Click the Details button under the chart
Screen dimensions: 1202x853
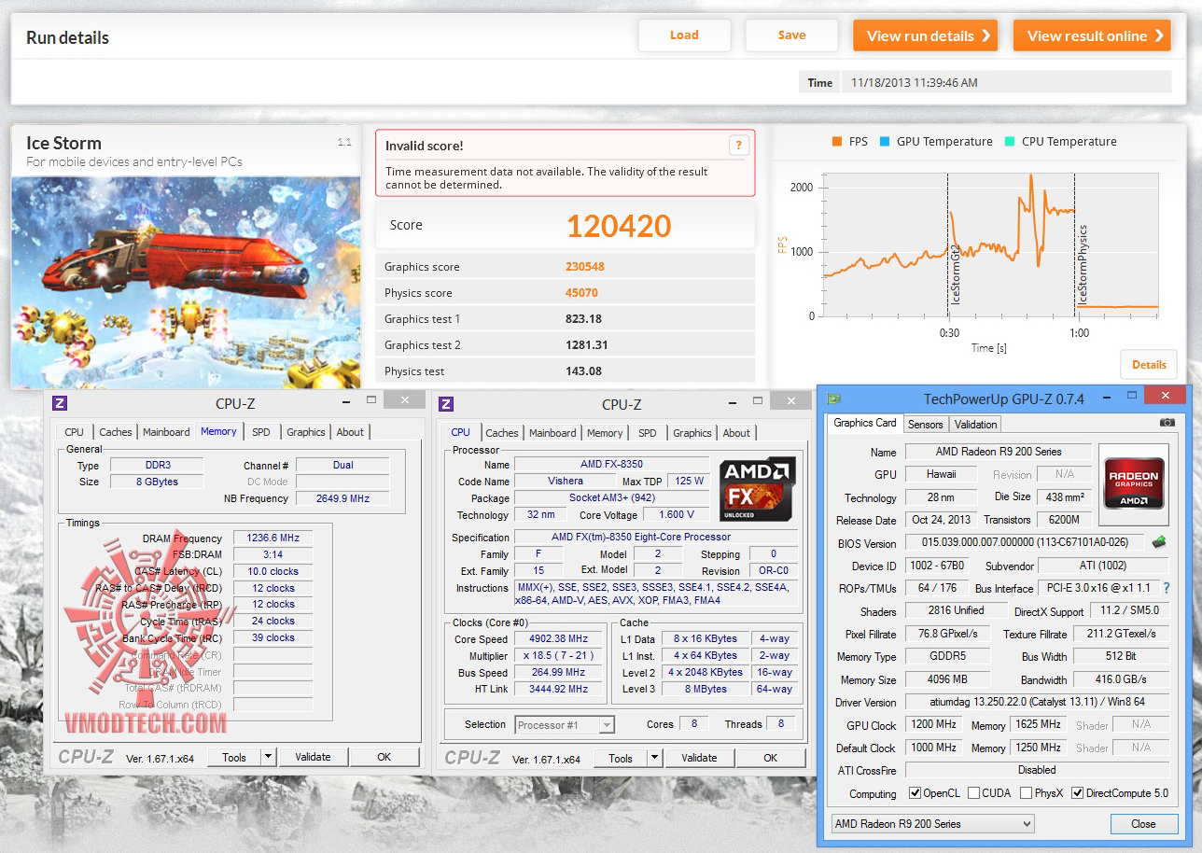click(1149, 365)
